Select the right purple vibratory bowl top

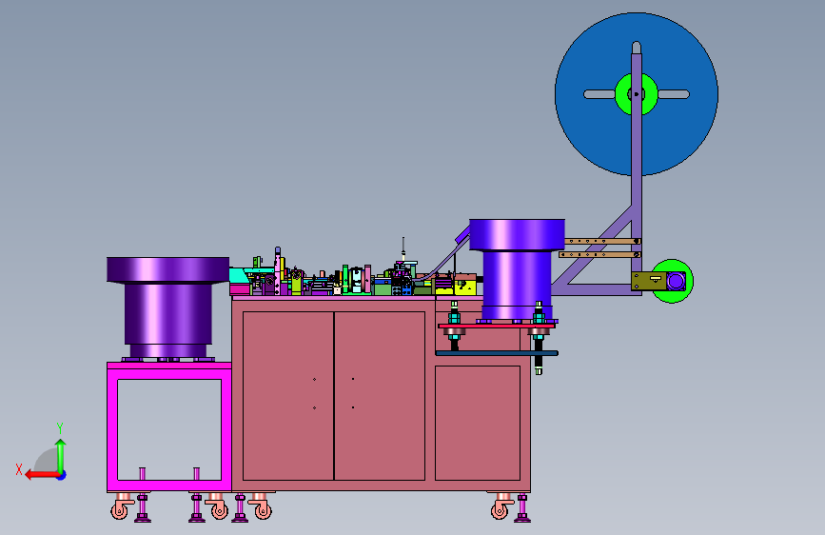517,235
